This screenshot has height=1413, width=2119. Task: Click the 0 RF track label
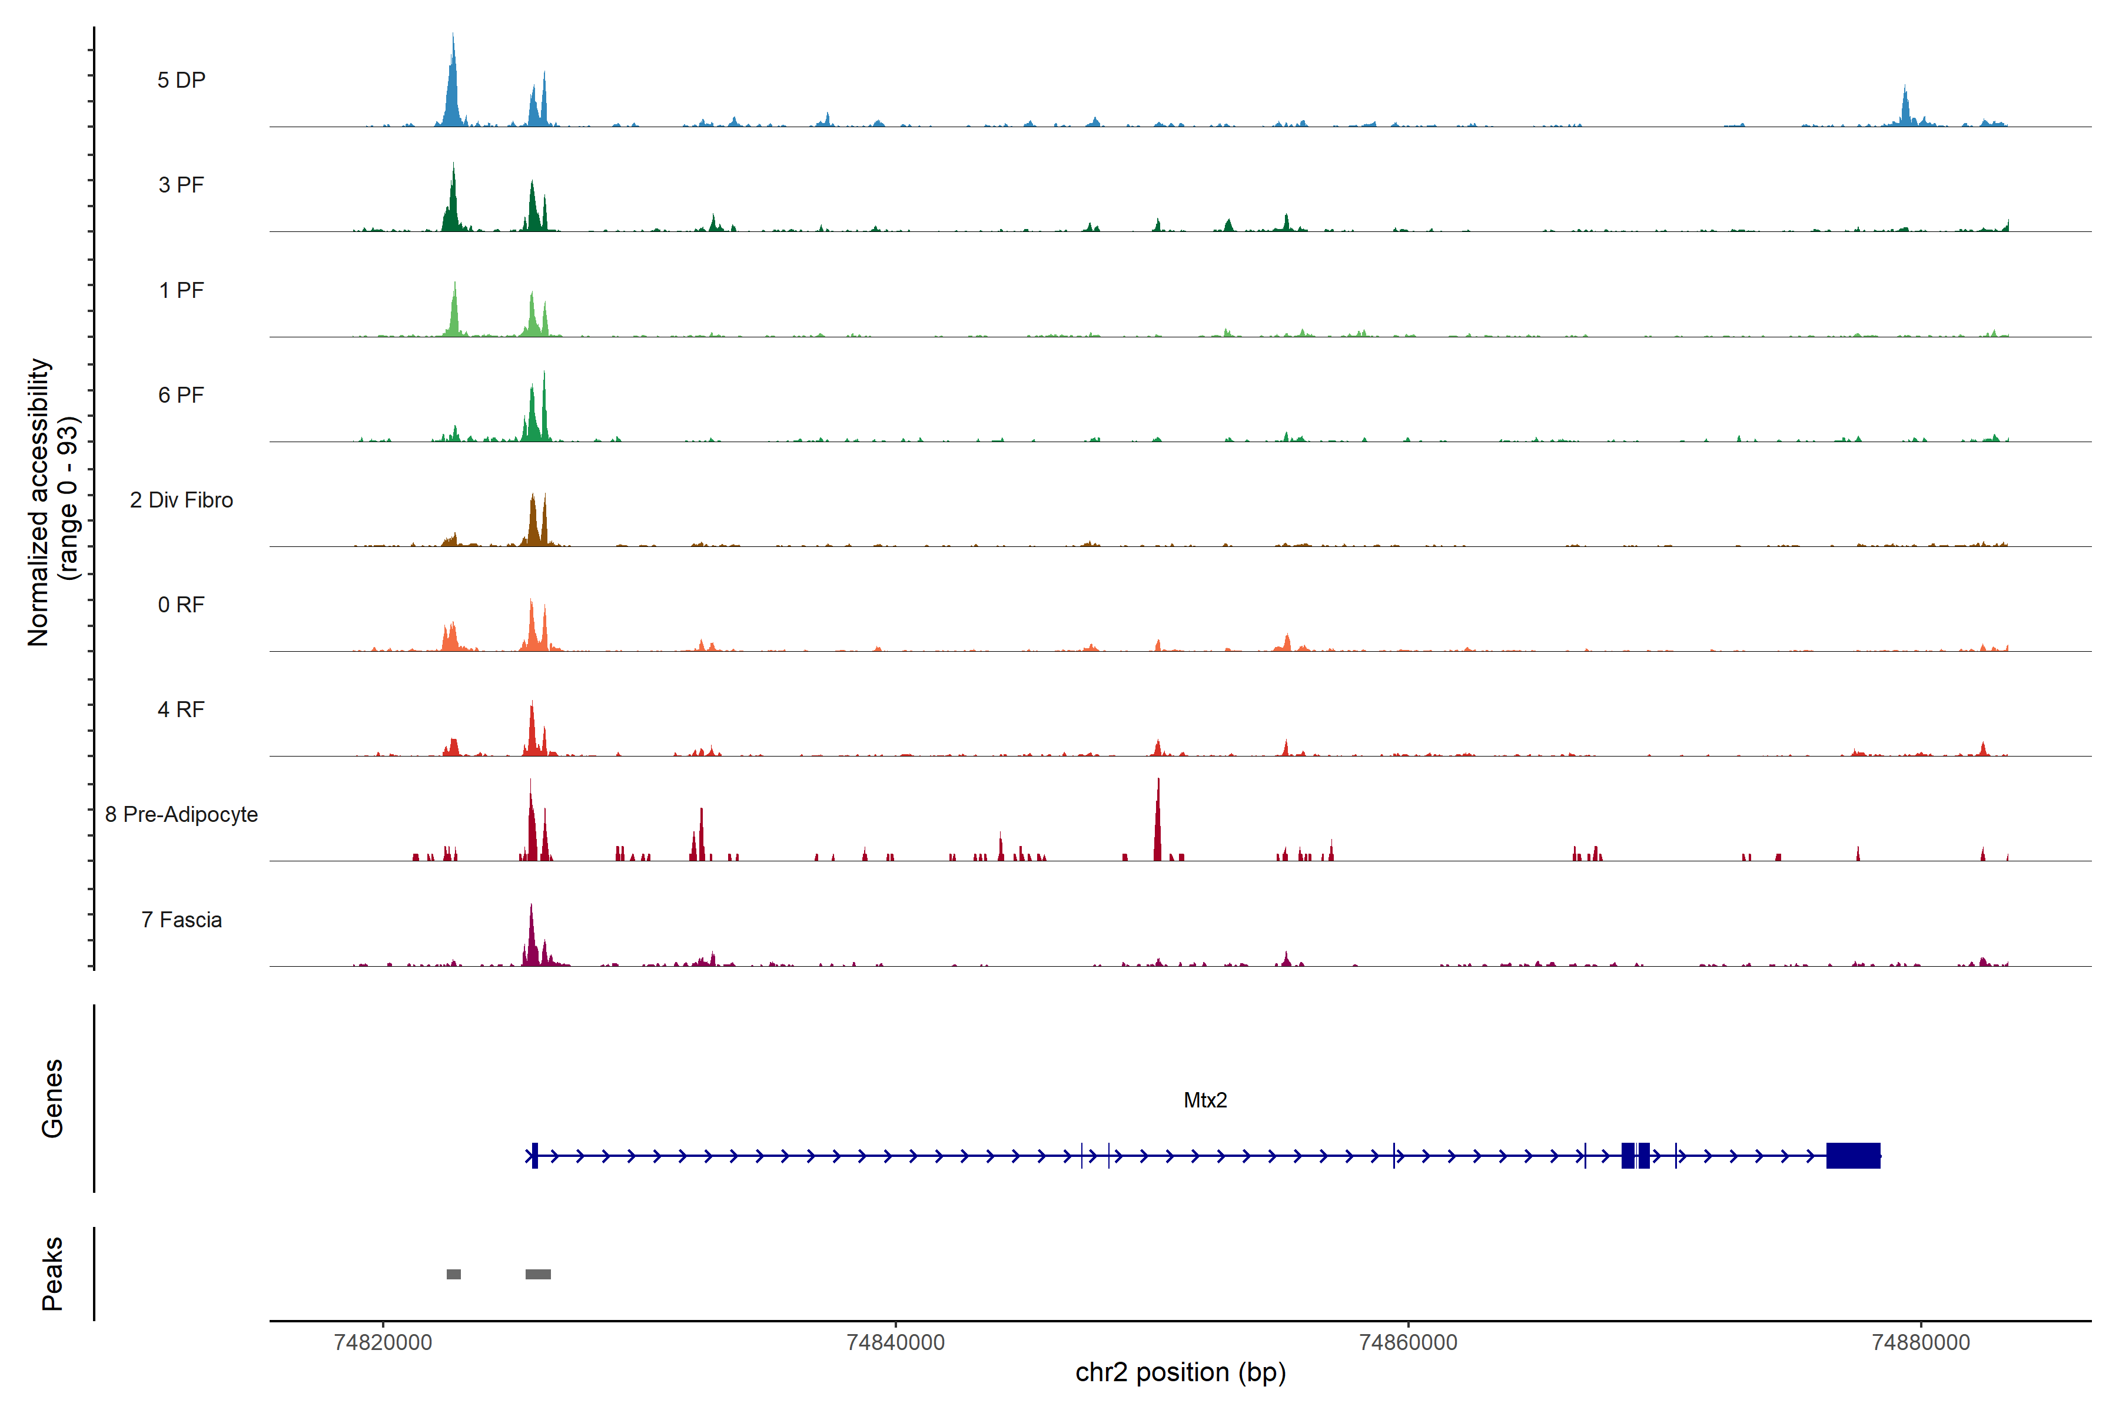click(181, 605)
